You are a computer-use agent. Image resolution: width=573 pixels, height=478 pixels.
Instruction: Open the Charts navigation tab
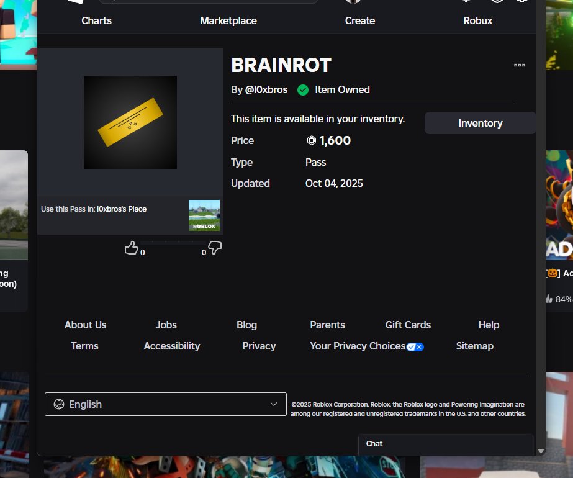96,21
